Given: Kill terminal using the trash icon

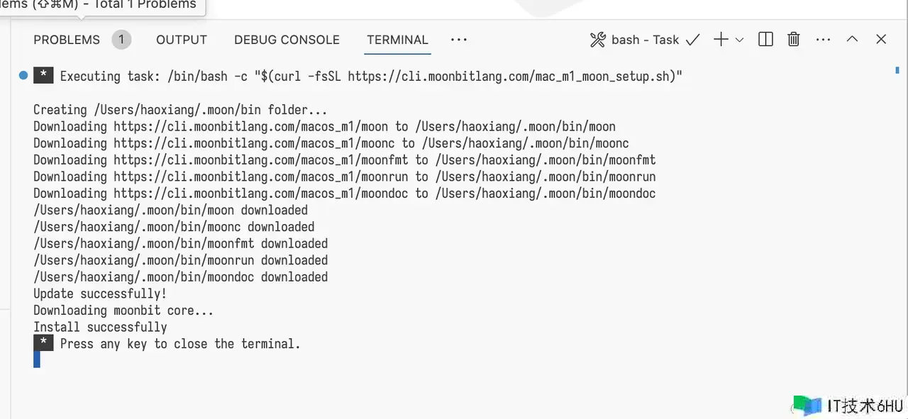Looking at the screenshot, I should click(794, 40).
